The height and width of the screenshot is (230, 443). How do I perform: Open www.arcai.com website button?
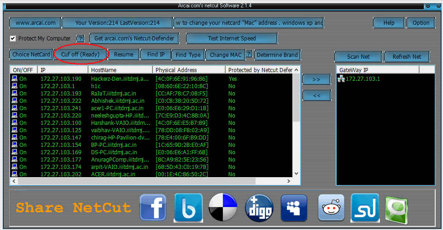35,23
